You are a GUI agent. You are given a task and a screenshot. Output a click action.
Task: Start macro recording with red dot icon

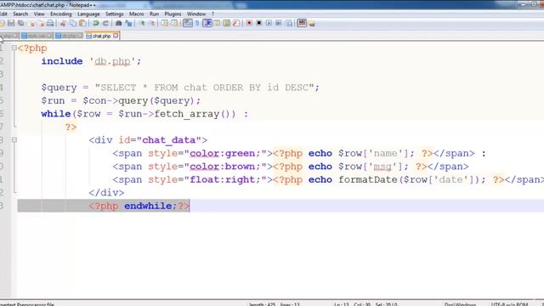(249, 23)
